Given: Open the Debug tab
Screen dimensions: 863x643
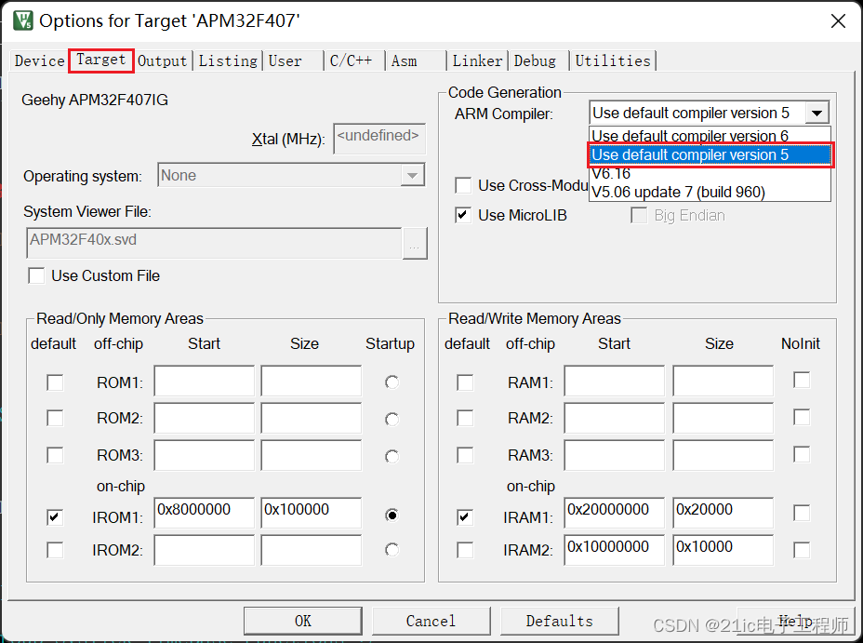Looking at the screenshot, I should click(x=535, y=60).
